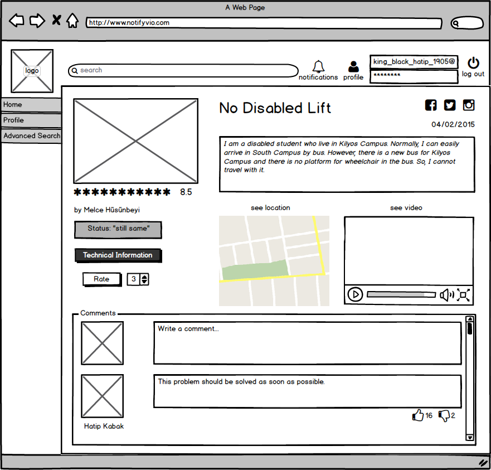The width and height of the screenshot is (491, 470).
Task: Share on Facebook icon
Action: [x=431, y=105]
